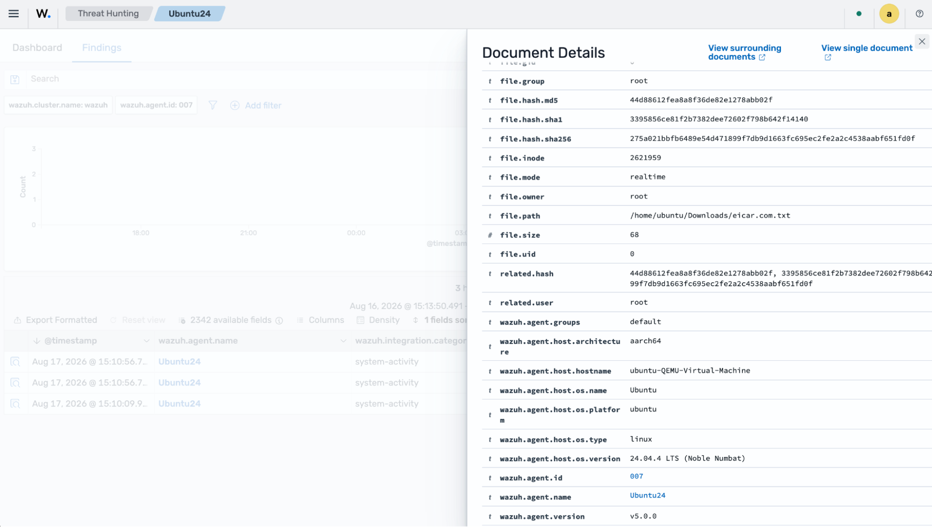932x527 pixels.
Task: Open Ubuntu24 link in first table row
Action: tap(179, 362)
